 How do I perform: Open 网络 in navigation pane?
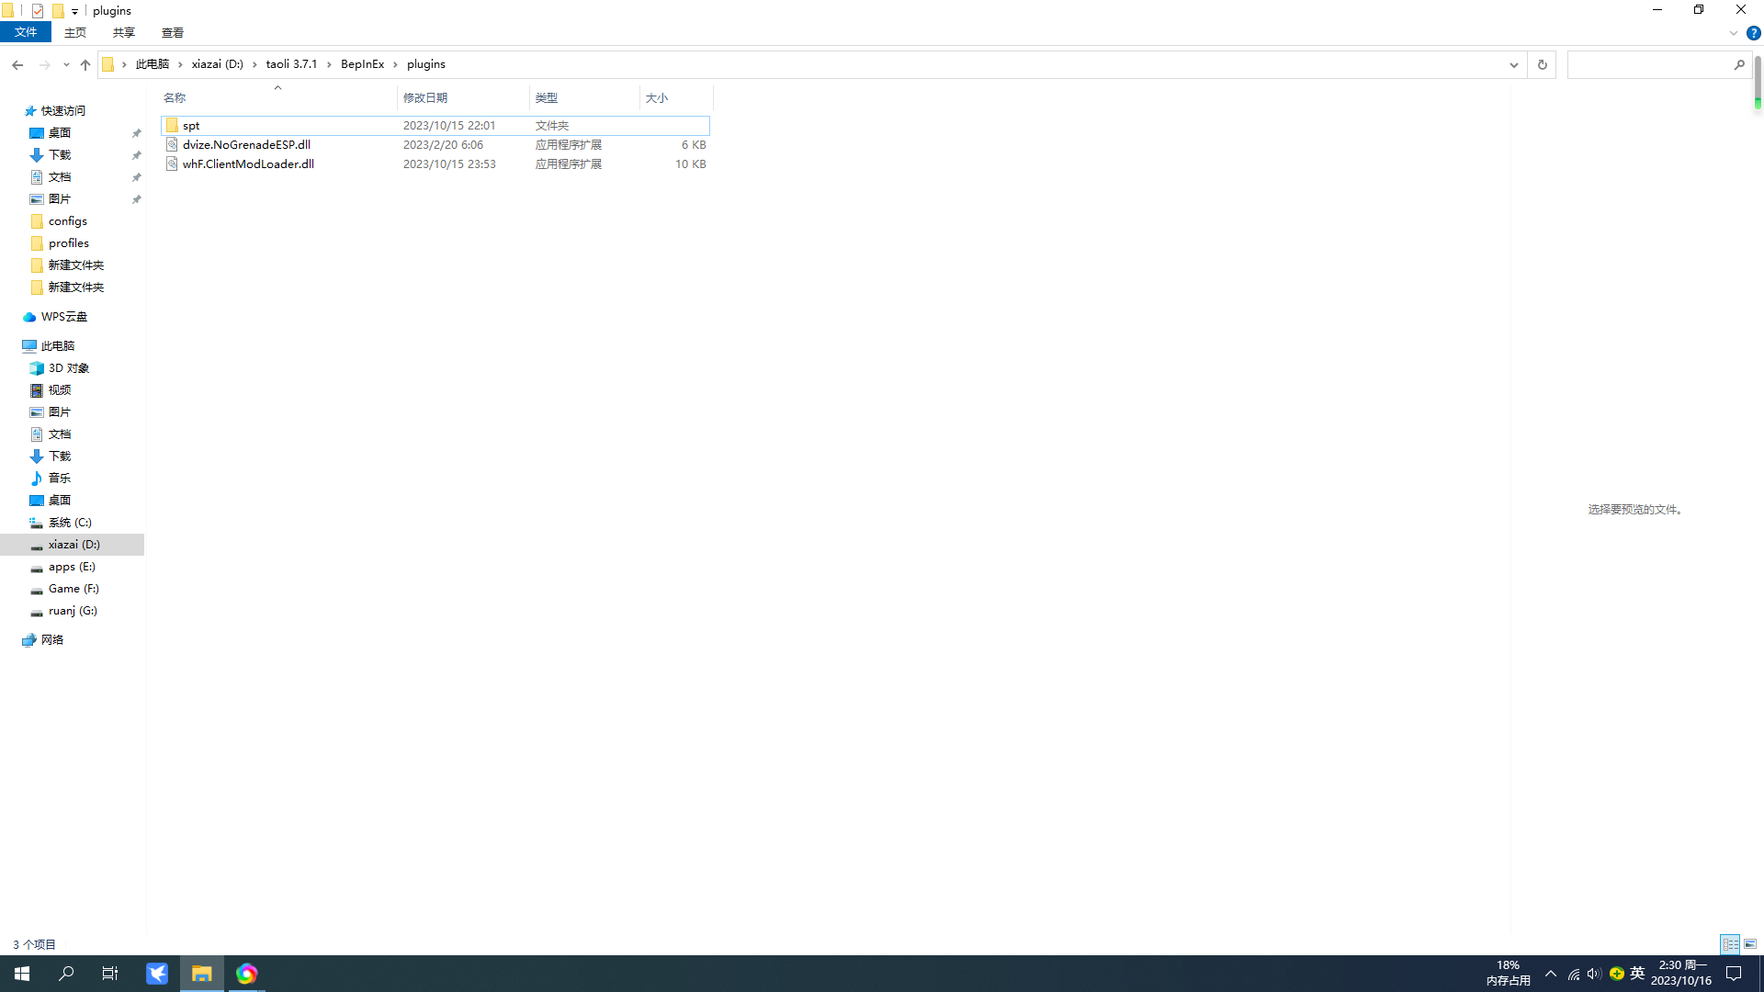[52, 639]
